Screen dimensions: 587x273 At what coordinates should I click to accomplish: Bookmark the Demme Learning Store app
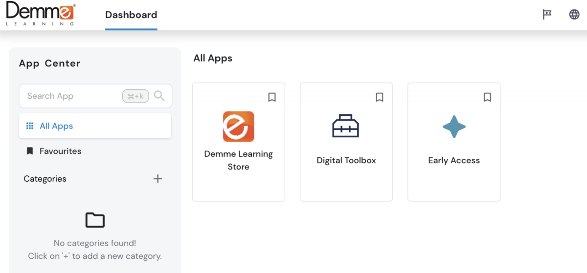coord(272,97)
